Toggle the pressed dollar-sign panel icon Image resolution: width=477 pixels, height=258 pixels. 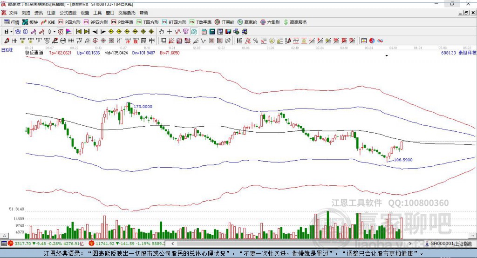click(194, 32)
